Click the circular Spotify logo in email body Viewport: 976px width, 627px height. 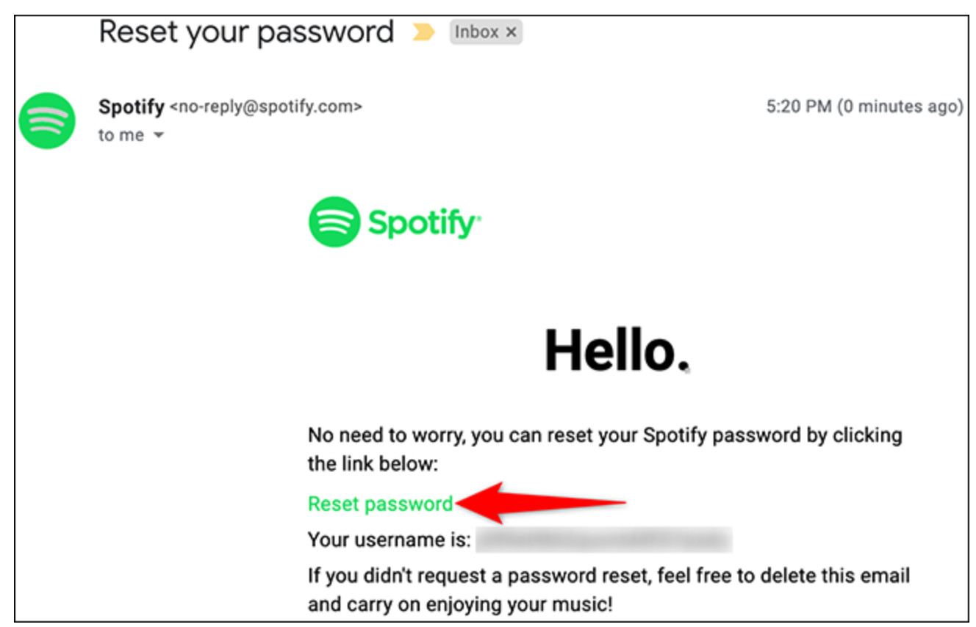[x=334, y=222]
